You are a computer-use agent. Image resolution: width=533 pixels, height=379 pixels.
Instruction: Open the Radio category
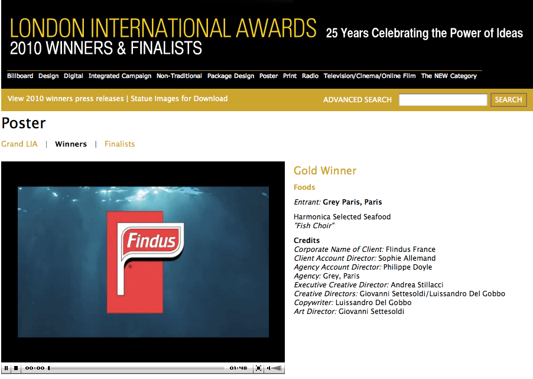pos(310,76)
